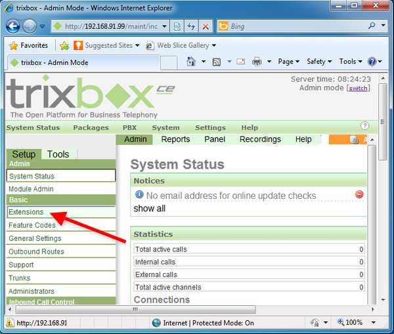Expand the Print options dropdown arrow
The image size is (394, 334).
pos(269,62)
